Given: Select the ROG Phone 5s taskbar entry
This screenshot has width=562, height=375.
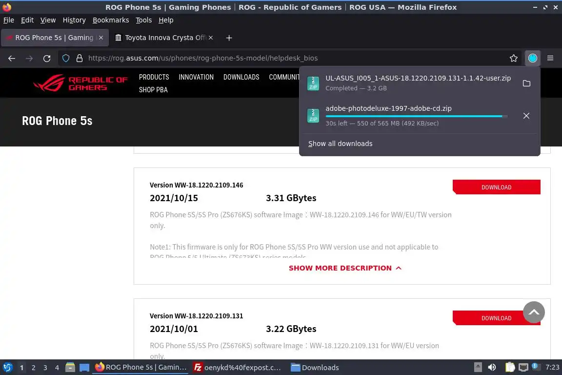Looking at the screenshot, I should [x=140, y=368].
